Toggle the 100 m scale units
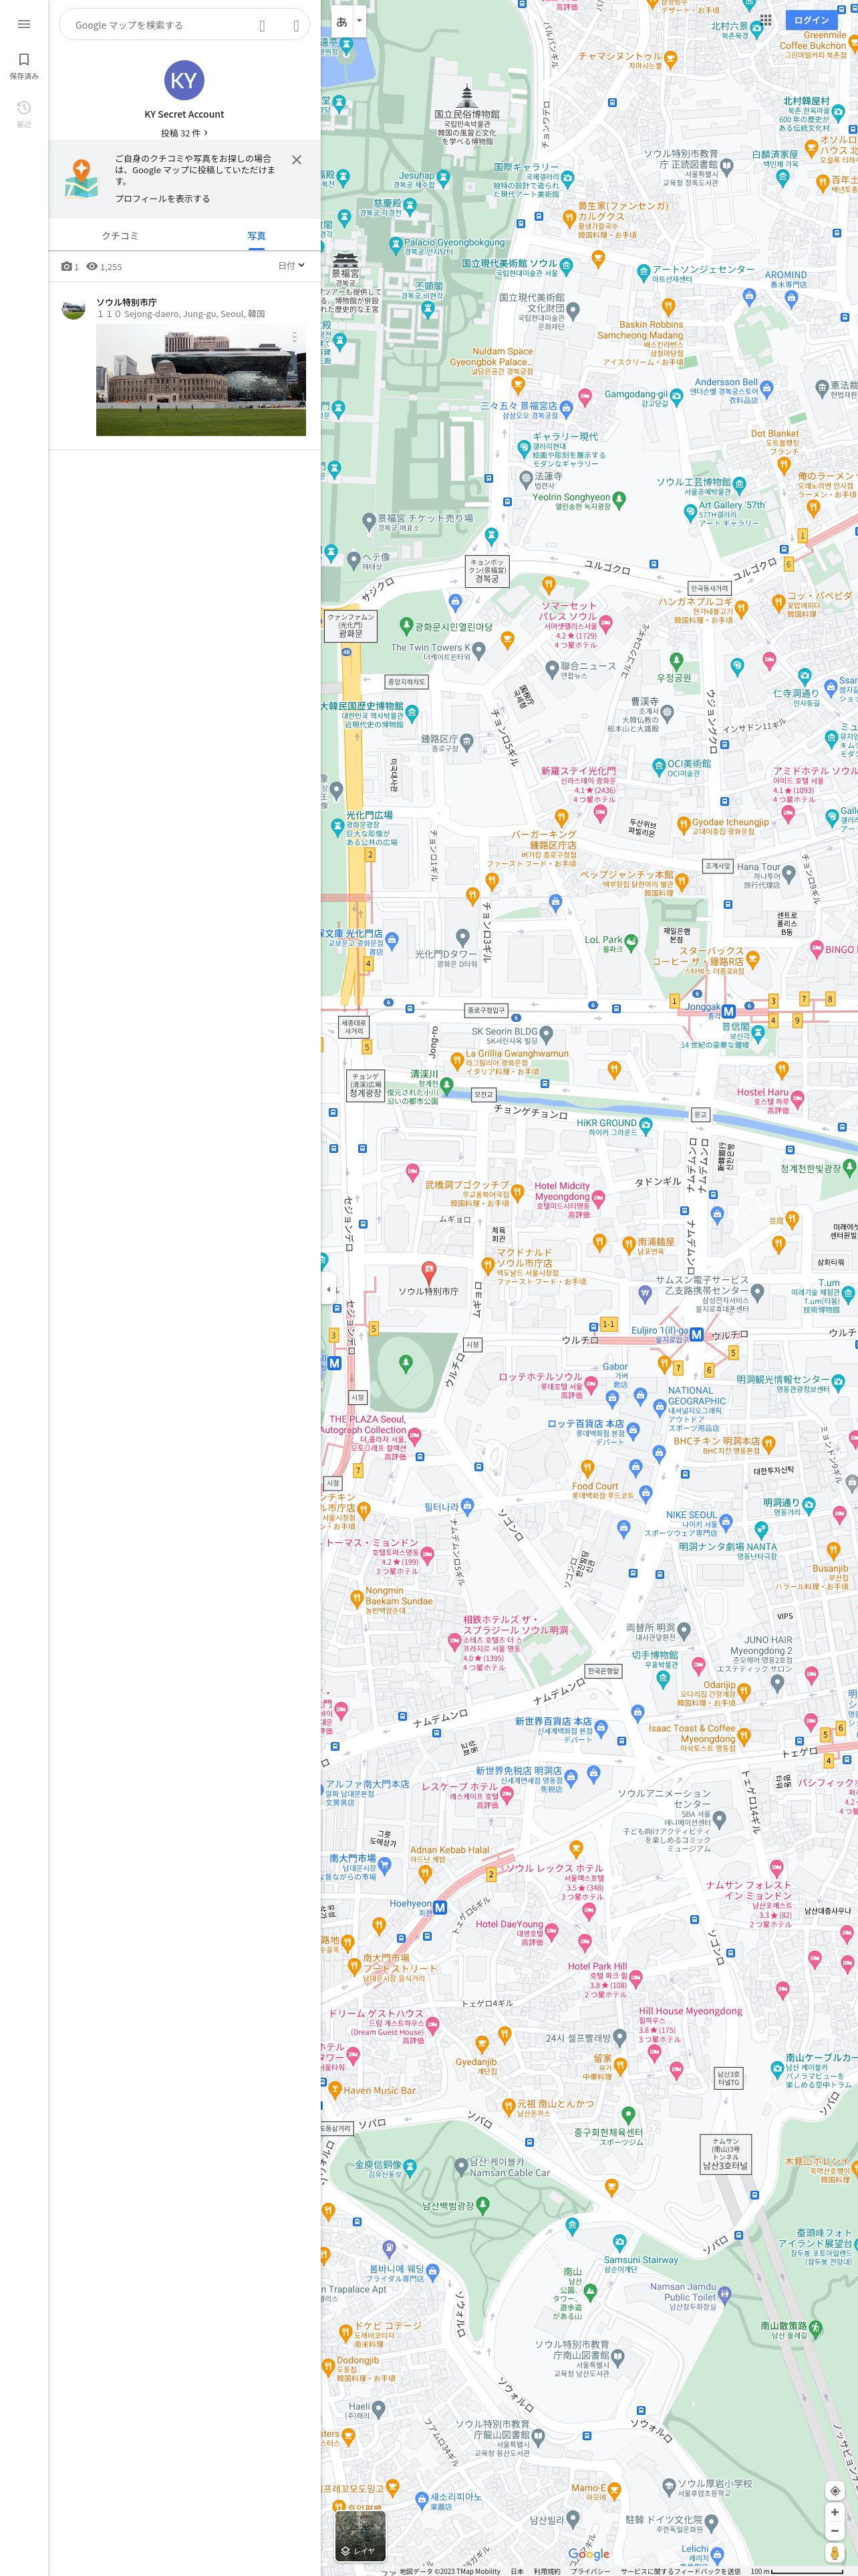858x2576 pixels. [797, 2571]
